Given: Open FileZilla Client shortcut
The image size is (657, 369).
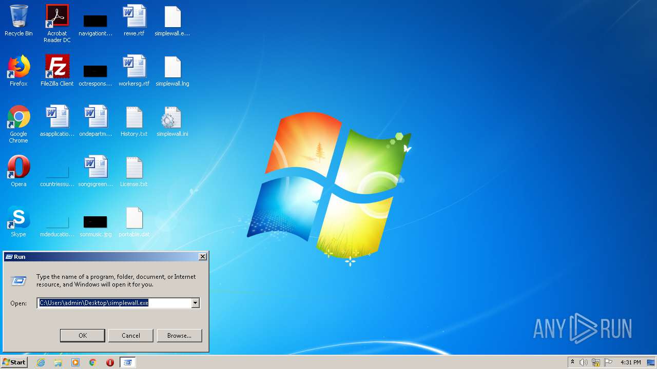Looking at the screenshot, I should click(57, 71).
